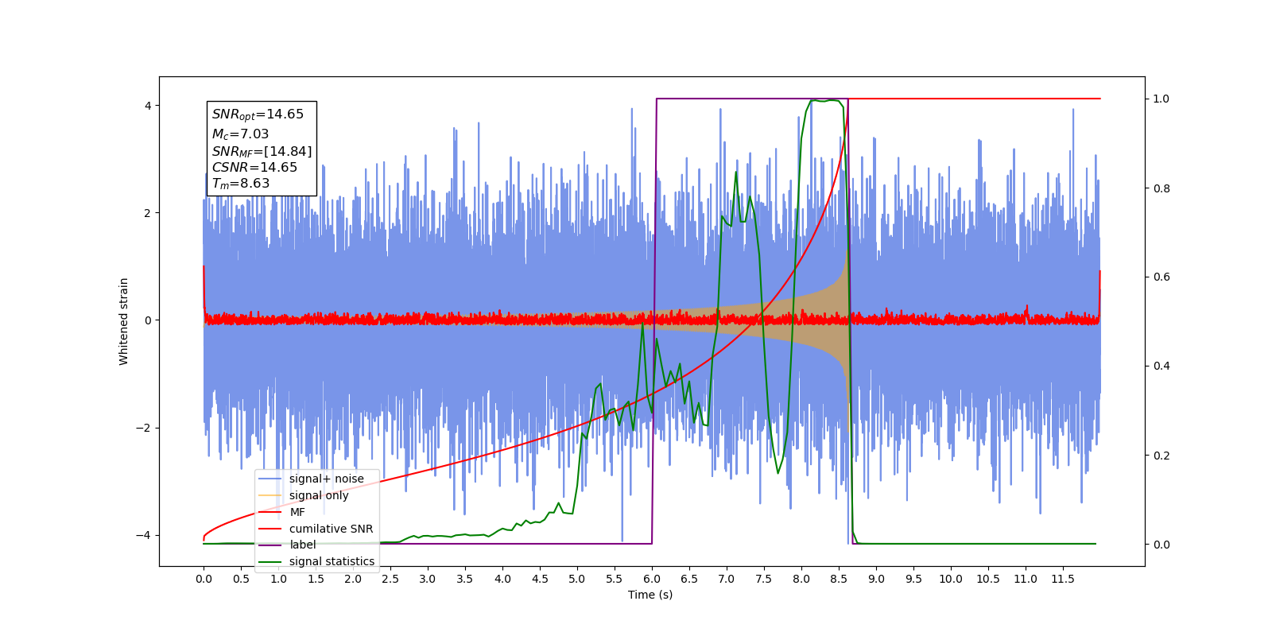This screenshot has height=636, width=1272.
Task: Click the 'Whitened strain' y-axis label
Action: click(124, 321)
